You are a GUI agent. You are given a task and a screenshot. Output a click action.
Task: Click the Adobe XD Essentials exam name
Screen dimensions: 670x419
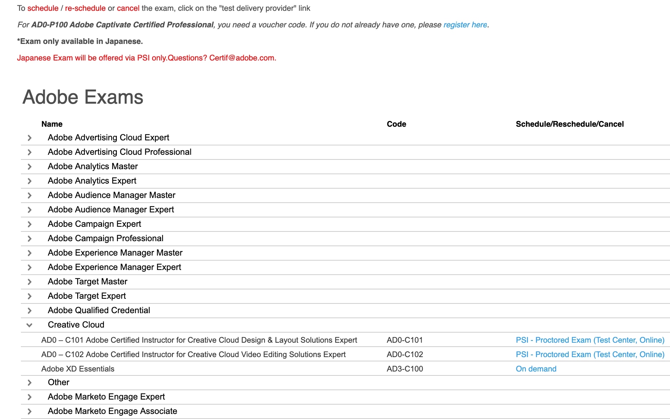[78, 369]
